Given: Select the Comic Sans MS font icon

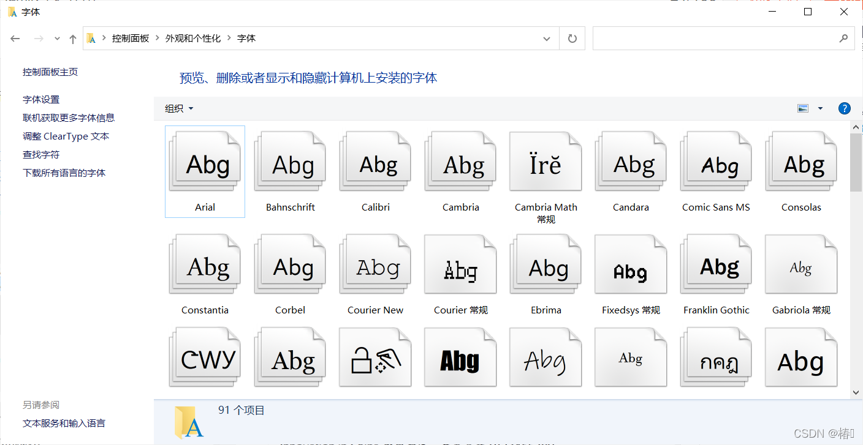Looking at the screenshot, I should tap(716, 161).
